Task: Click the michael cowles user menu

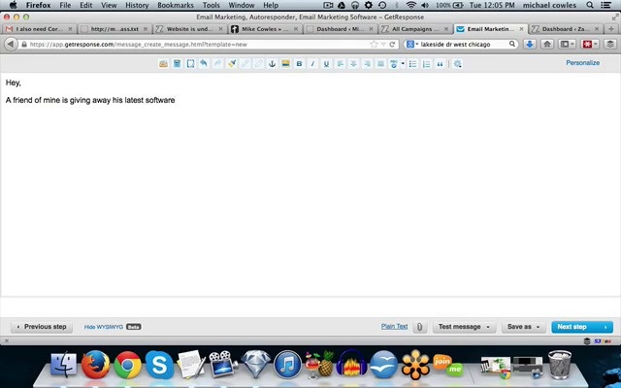Action: pos(550,5)
